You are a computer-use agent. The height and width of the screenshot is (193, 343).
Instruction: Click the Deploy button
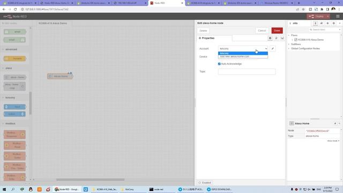pyautogui.click(x=316, y=17)
